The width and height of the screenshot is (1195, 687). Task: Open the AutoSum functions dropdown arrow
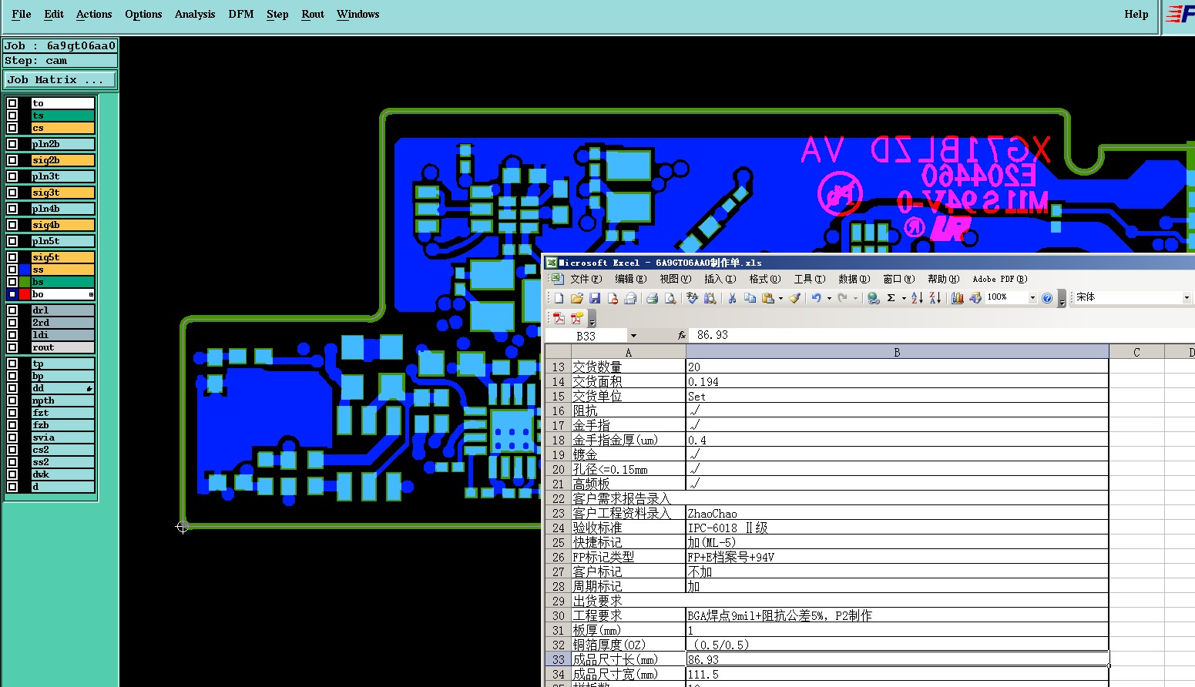[x=904, y=298]
